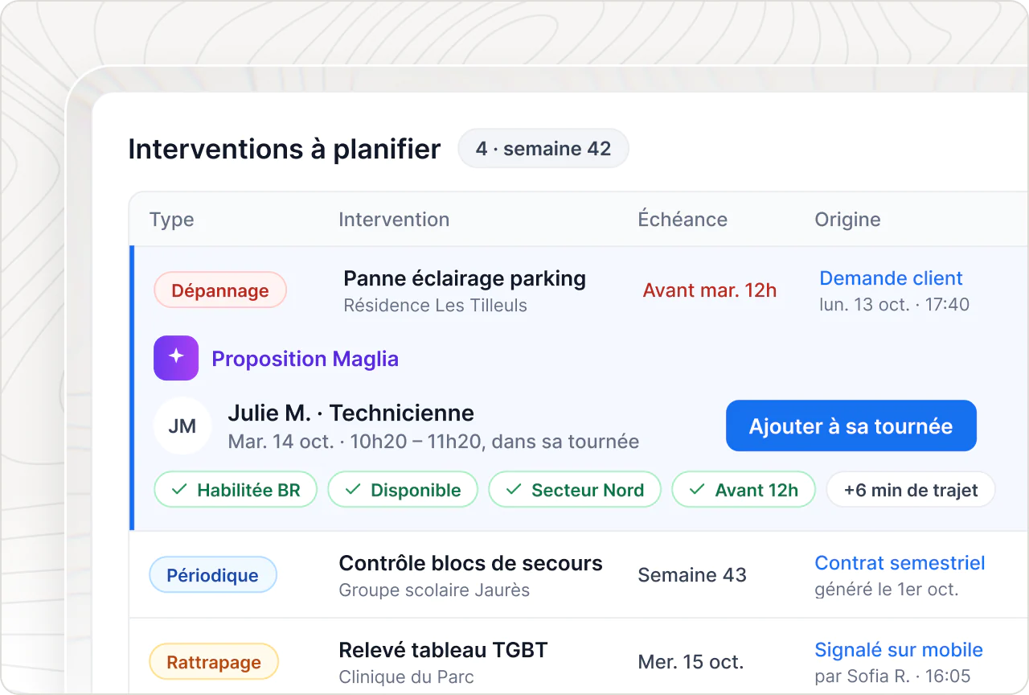Open the Relevé tableau TGBT intervention

[443, 650]
